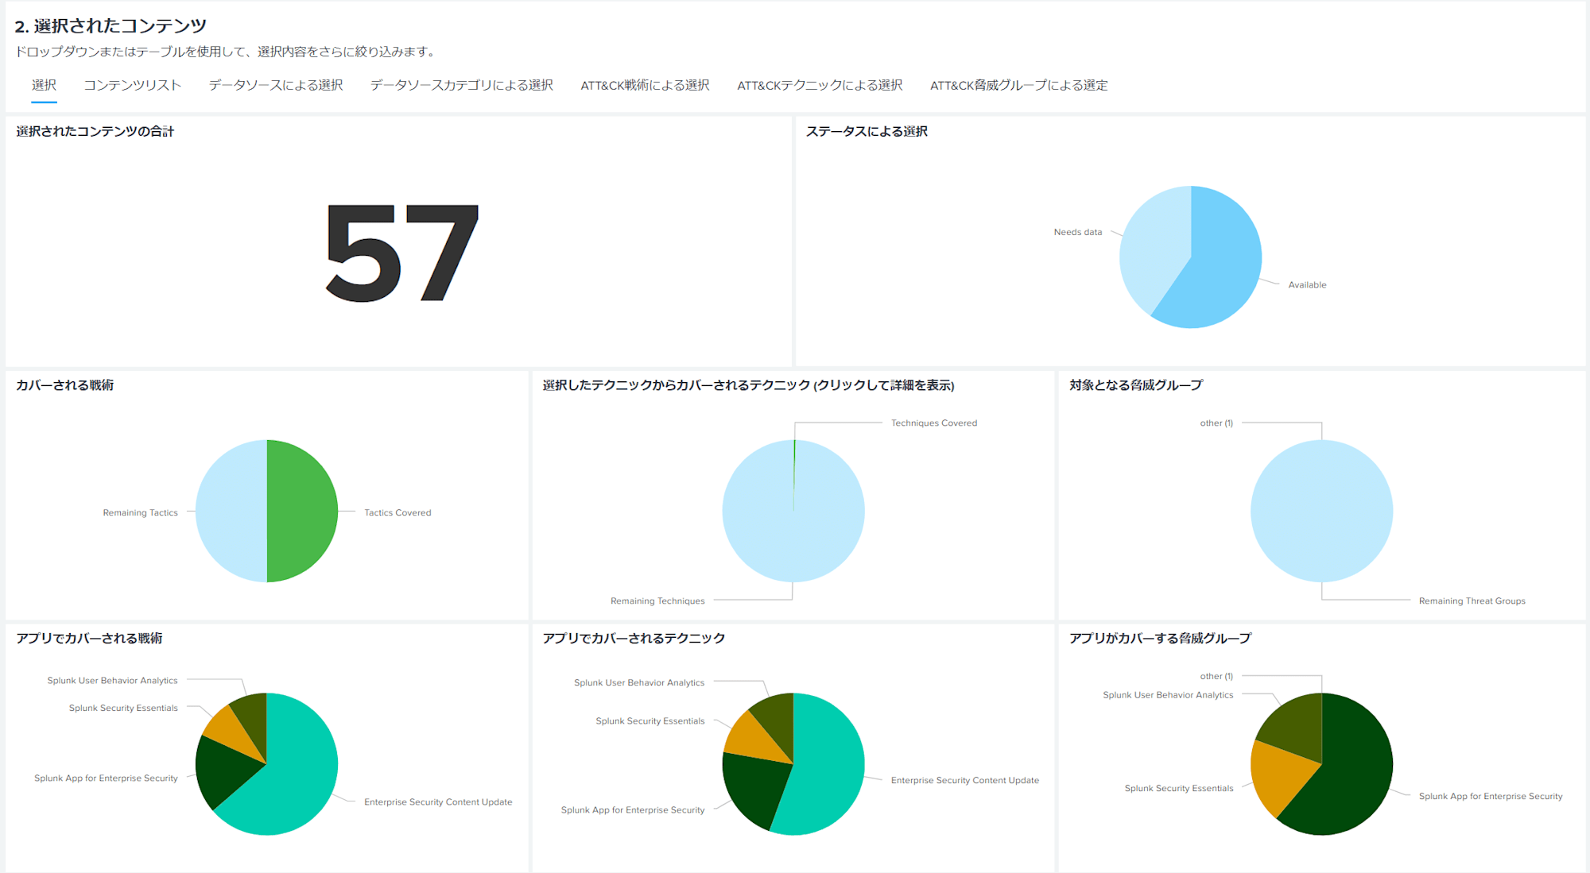The height and width of the screenshot is (873, 1590).
Task: Click the light blue Remaining Tactics slice
Action: tap(231, 511)
